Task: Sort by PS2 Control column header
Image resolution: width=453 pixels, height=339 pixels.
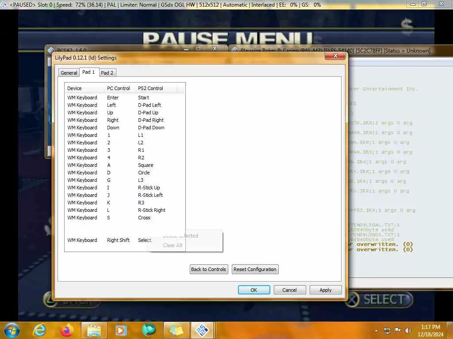Action: [157, 88]
